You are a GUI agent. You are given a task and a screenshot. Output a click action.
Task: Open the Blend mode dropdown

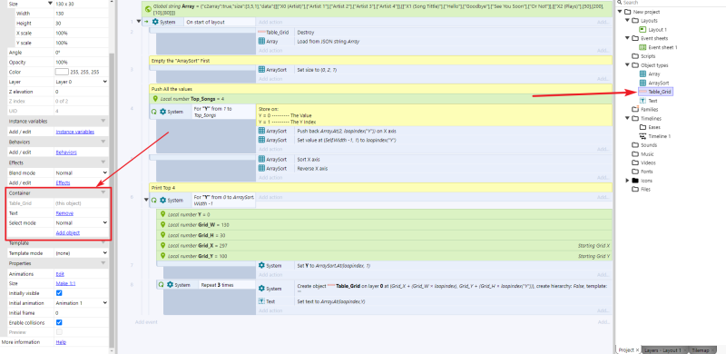click(81, 172)
